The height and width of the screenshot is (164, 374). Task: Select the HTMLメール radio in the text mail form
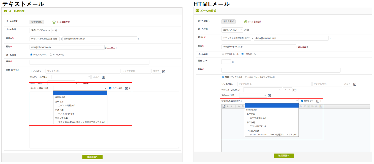51,54
